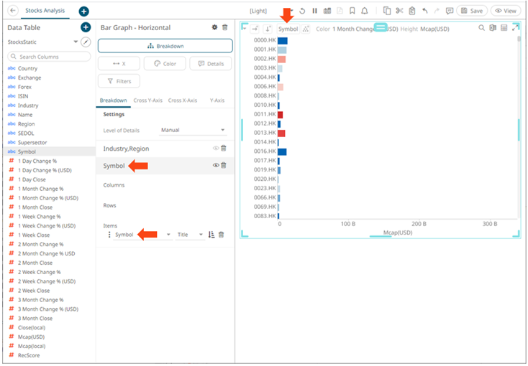Pause data updates with the pause icon
The width and height of the screenshot is (528, 366).
[314, 11]
